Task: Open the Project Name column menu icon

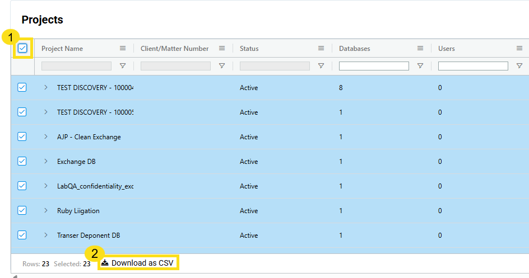Action: [x=123, y=49]
